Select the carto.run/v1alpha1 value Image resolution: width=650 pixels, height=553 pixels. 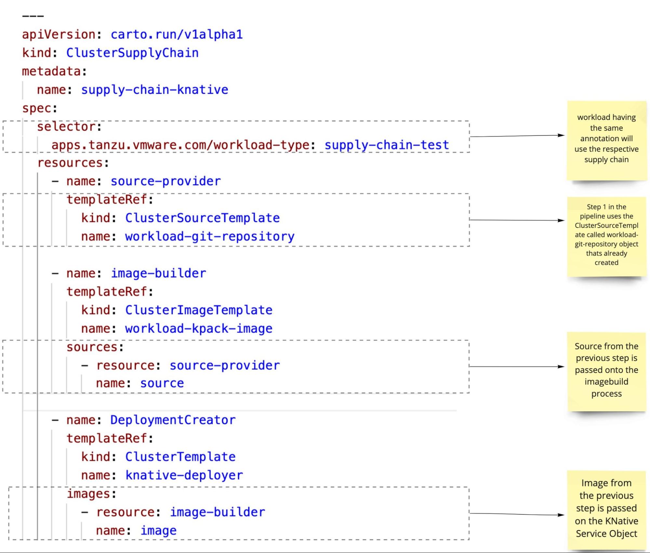coord(177,34)
